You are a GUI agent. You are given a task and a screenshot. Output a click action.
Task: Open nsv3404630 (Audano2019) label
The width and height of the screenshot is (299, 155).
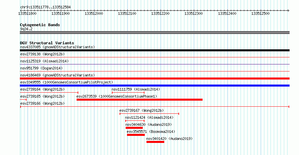148,124
